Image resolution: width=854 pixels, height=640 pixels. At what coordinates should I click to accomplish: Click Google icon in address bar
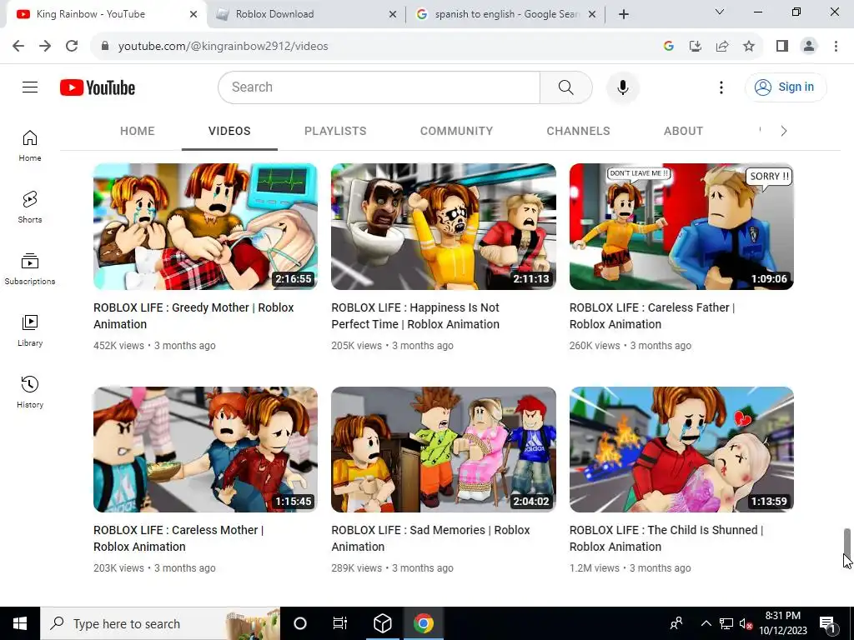669,46
